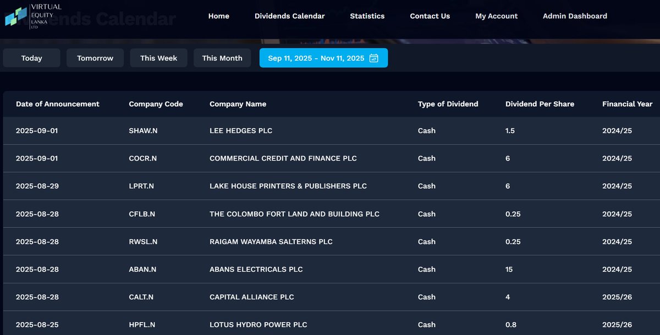Click the calendar icon in date range button
Screen dimensions: 660x335
[x=373, y=58]
